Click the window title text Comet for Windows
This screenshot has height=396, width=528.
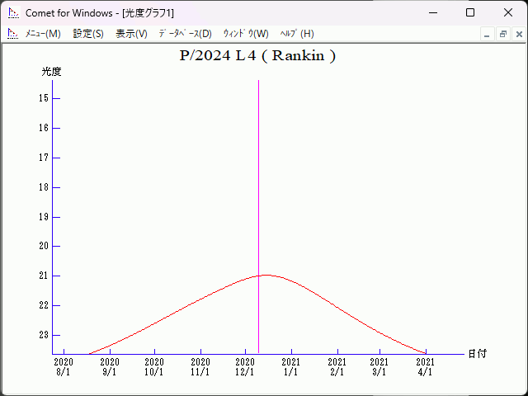(x=69, y=13)
